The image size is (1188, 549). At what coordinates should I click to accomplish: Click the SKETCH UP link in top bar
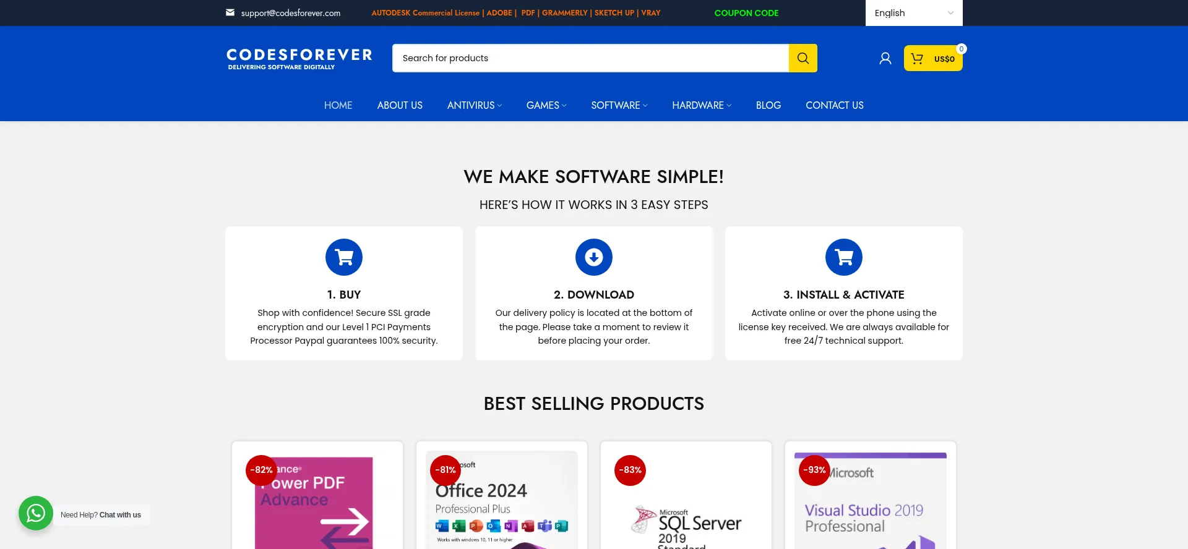[x=614, y=13]
